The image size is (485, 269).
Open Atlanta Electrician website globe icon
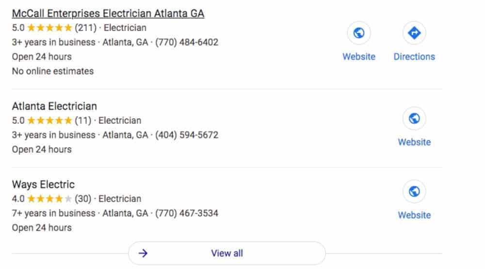pyautogui.click(x=414, y=118)
